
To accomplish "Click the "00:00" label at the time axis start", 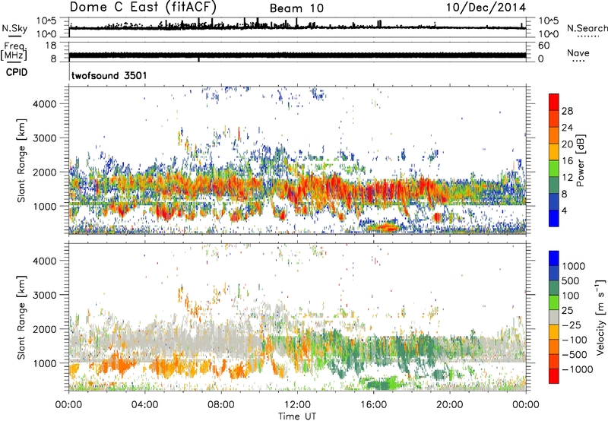I will [68, 405].
